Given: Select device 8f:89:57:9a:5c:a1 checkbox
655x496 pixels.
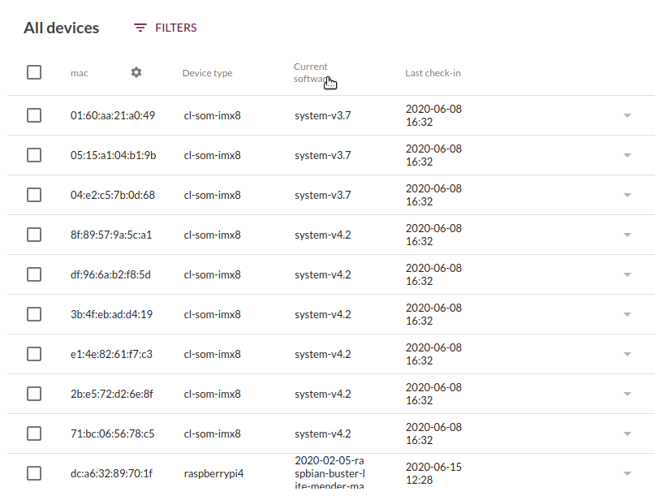Looking at the screenshot, I should point(34,234).
